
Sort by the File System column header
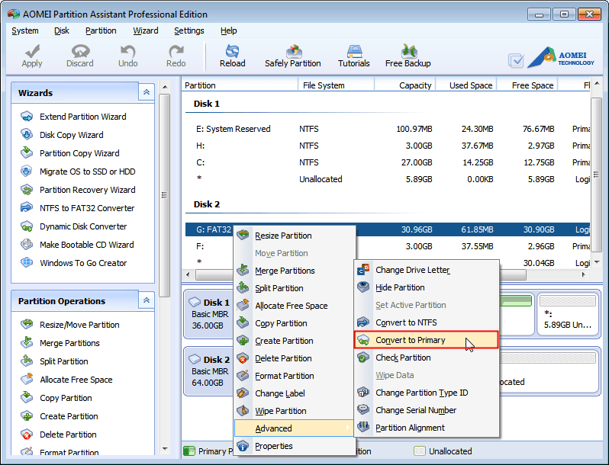point(336,85)
